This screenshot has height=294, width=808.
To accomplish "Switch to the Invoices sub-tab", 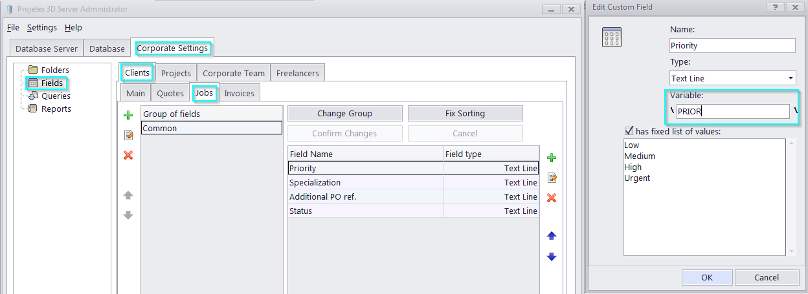I will click(x=240, y=93).
